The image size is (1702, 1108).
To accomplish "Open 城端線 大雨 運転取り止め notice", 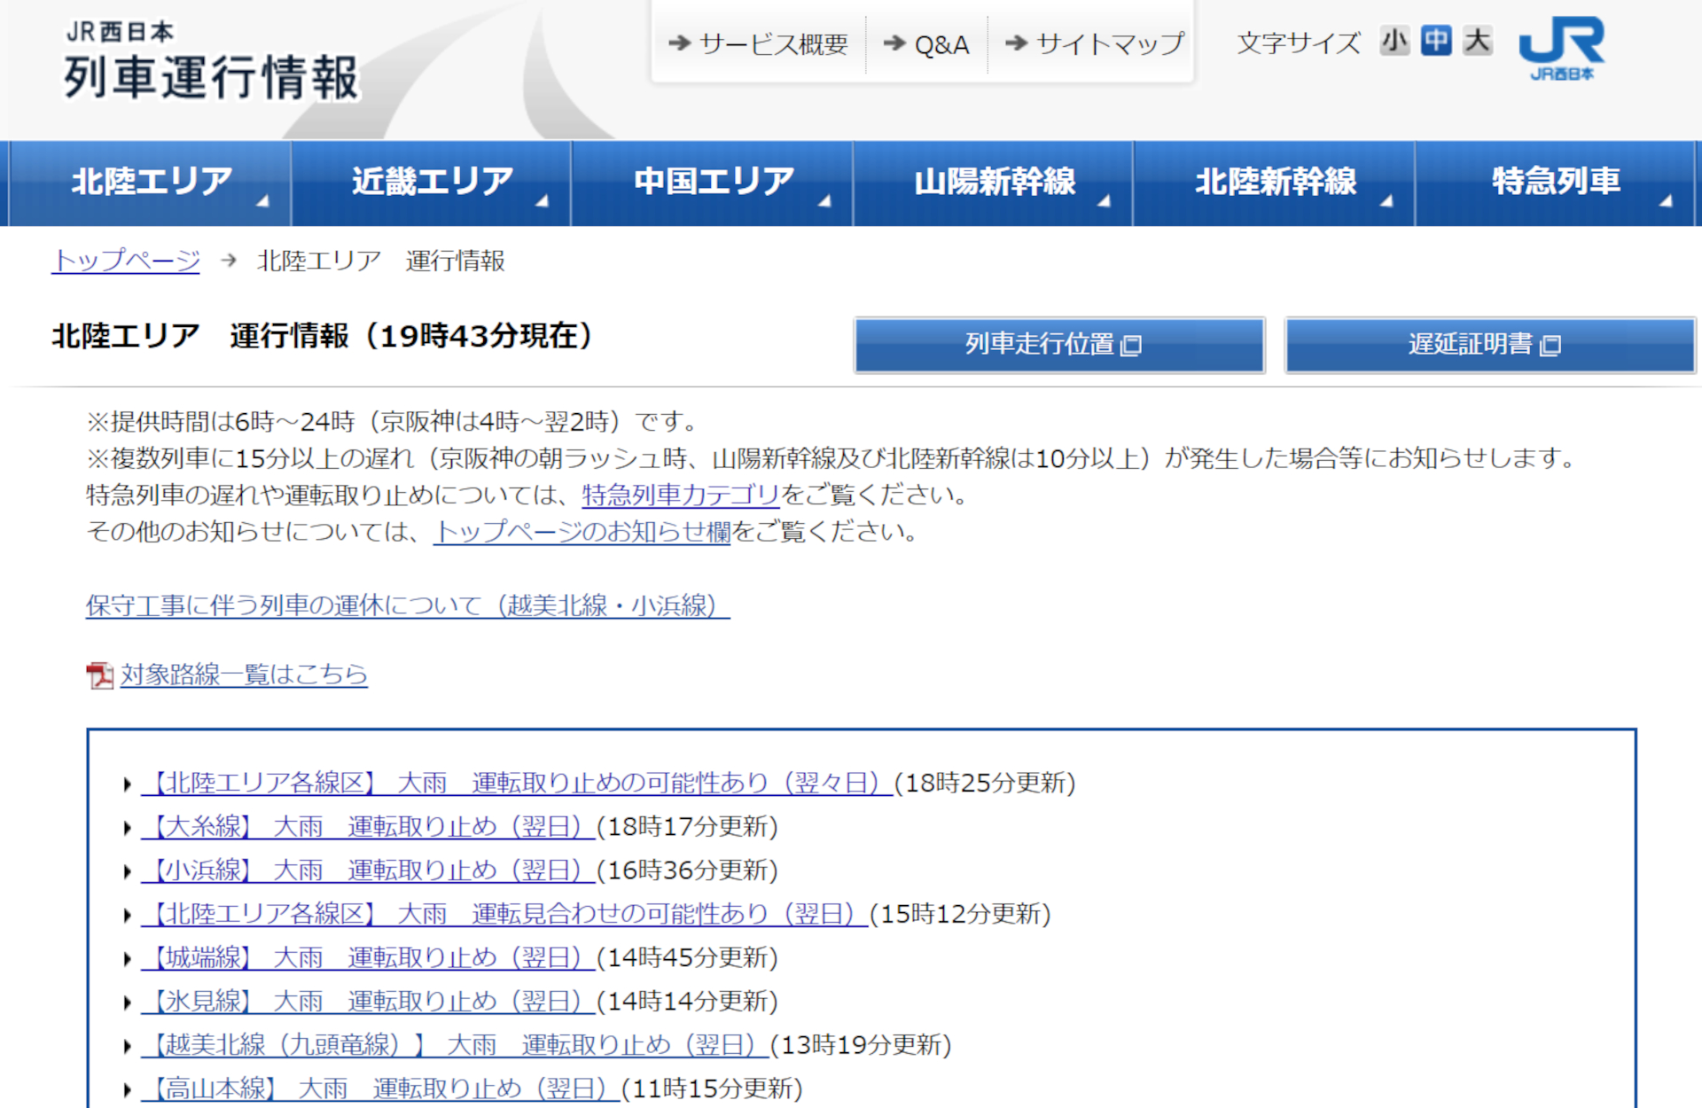I will point(368,958).
